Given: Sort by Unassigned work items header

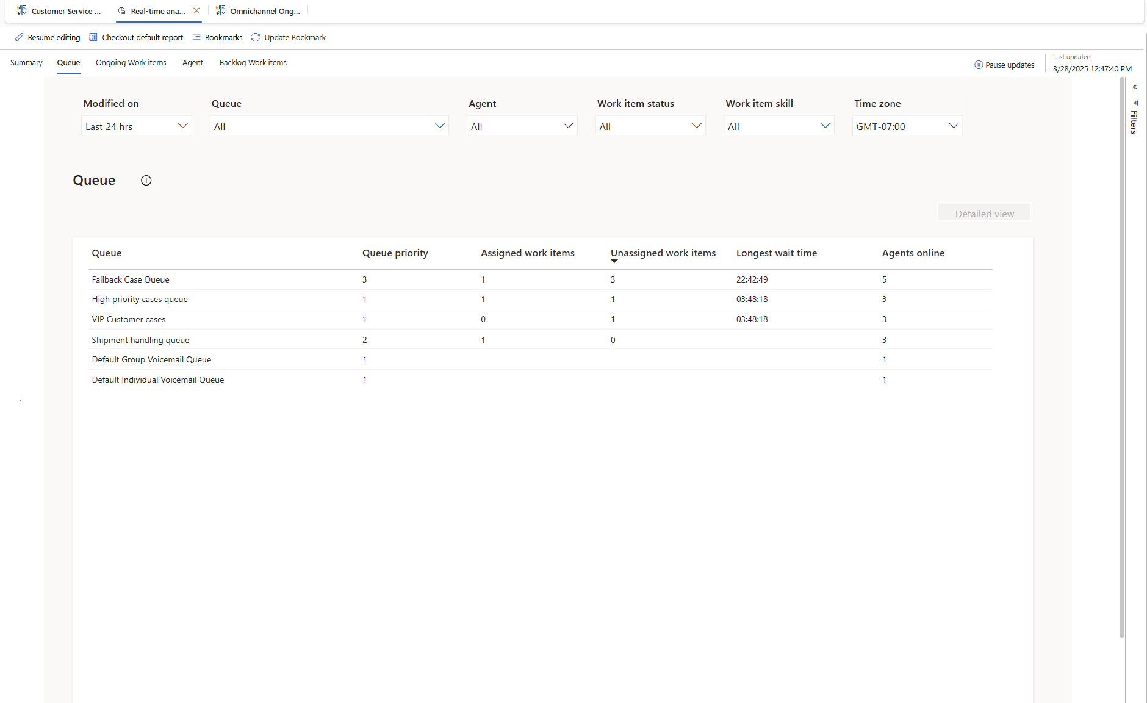Looking at the screenshot, I should pyautogui.click(x=663, y=253).
